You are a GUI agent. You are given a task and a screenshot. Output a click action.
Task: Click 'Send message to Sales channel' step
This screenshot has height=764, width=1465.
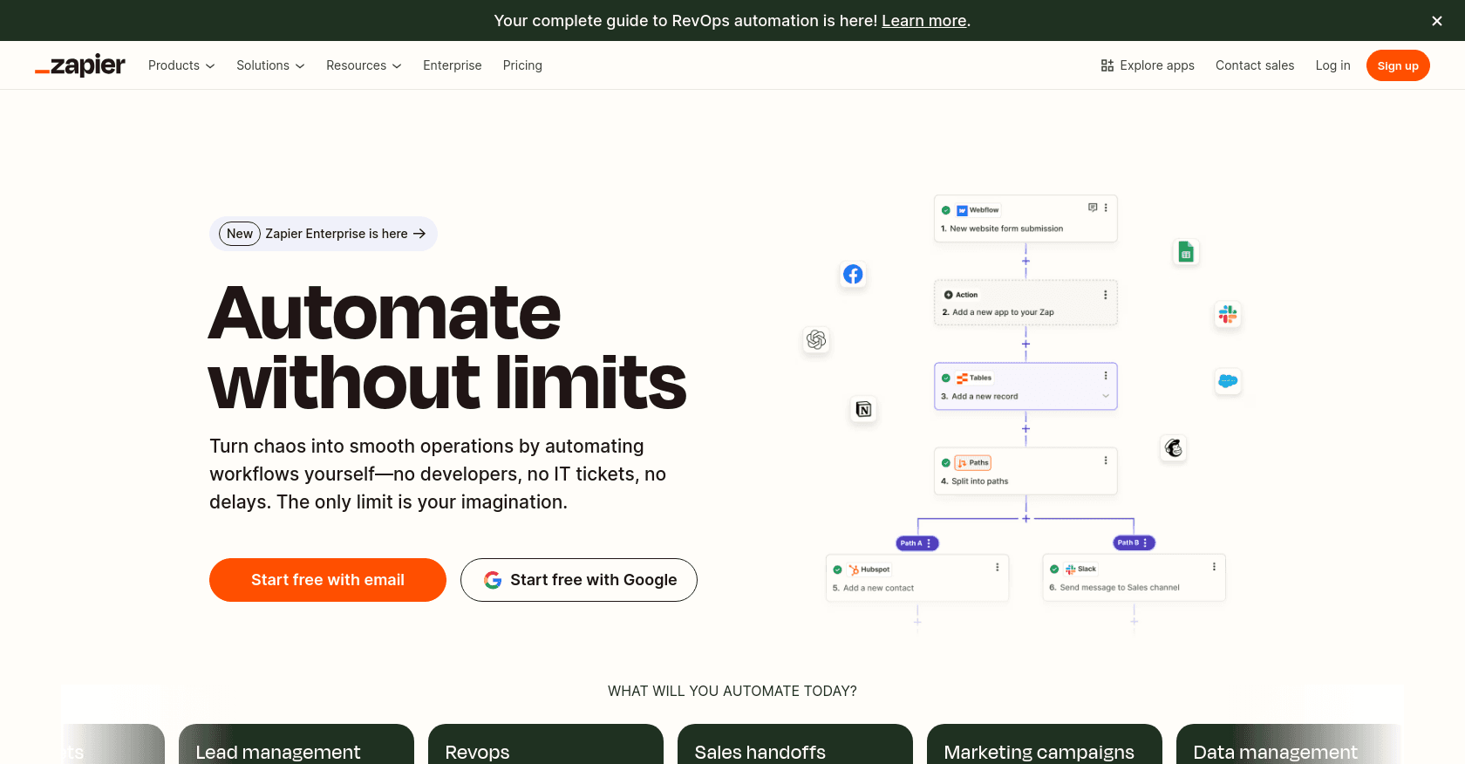(x=1135, y=577)
